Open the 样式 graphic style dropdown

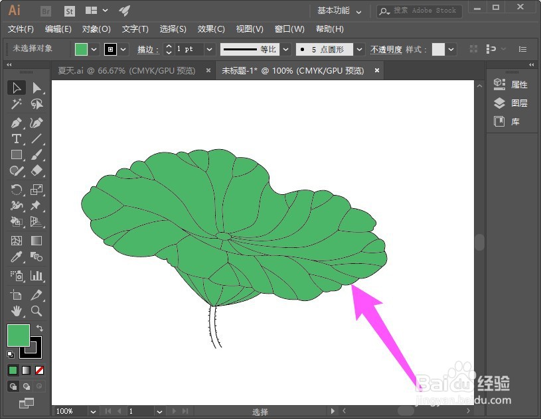(451, 49)
